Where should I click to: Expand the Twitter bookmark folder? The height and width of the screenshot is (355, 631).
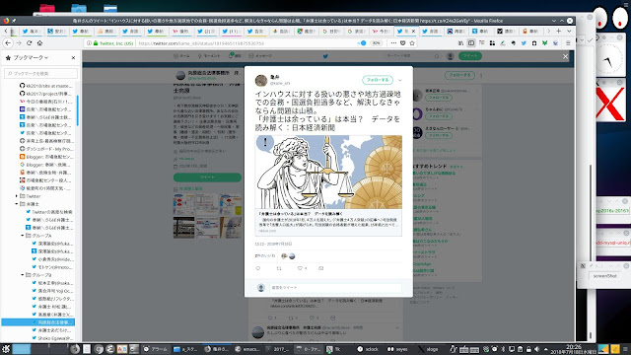tap(17, 196)
